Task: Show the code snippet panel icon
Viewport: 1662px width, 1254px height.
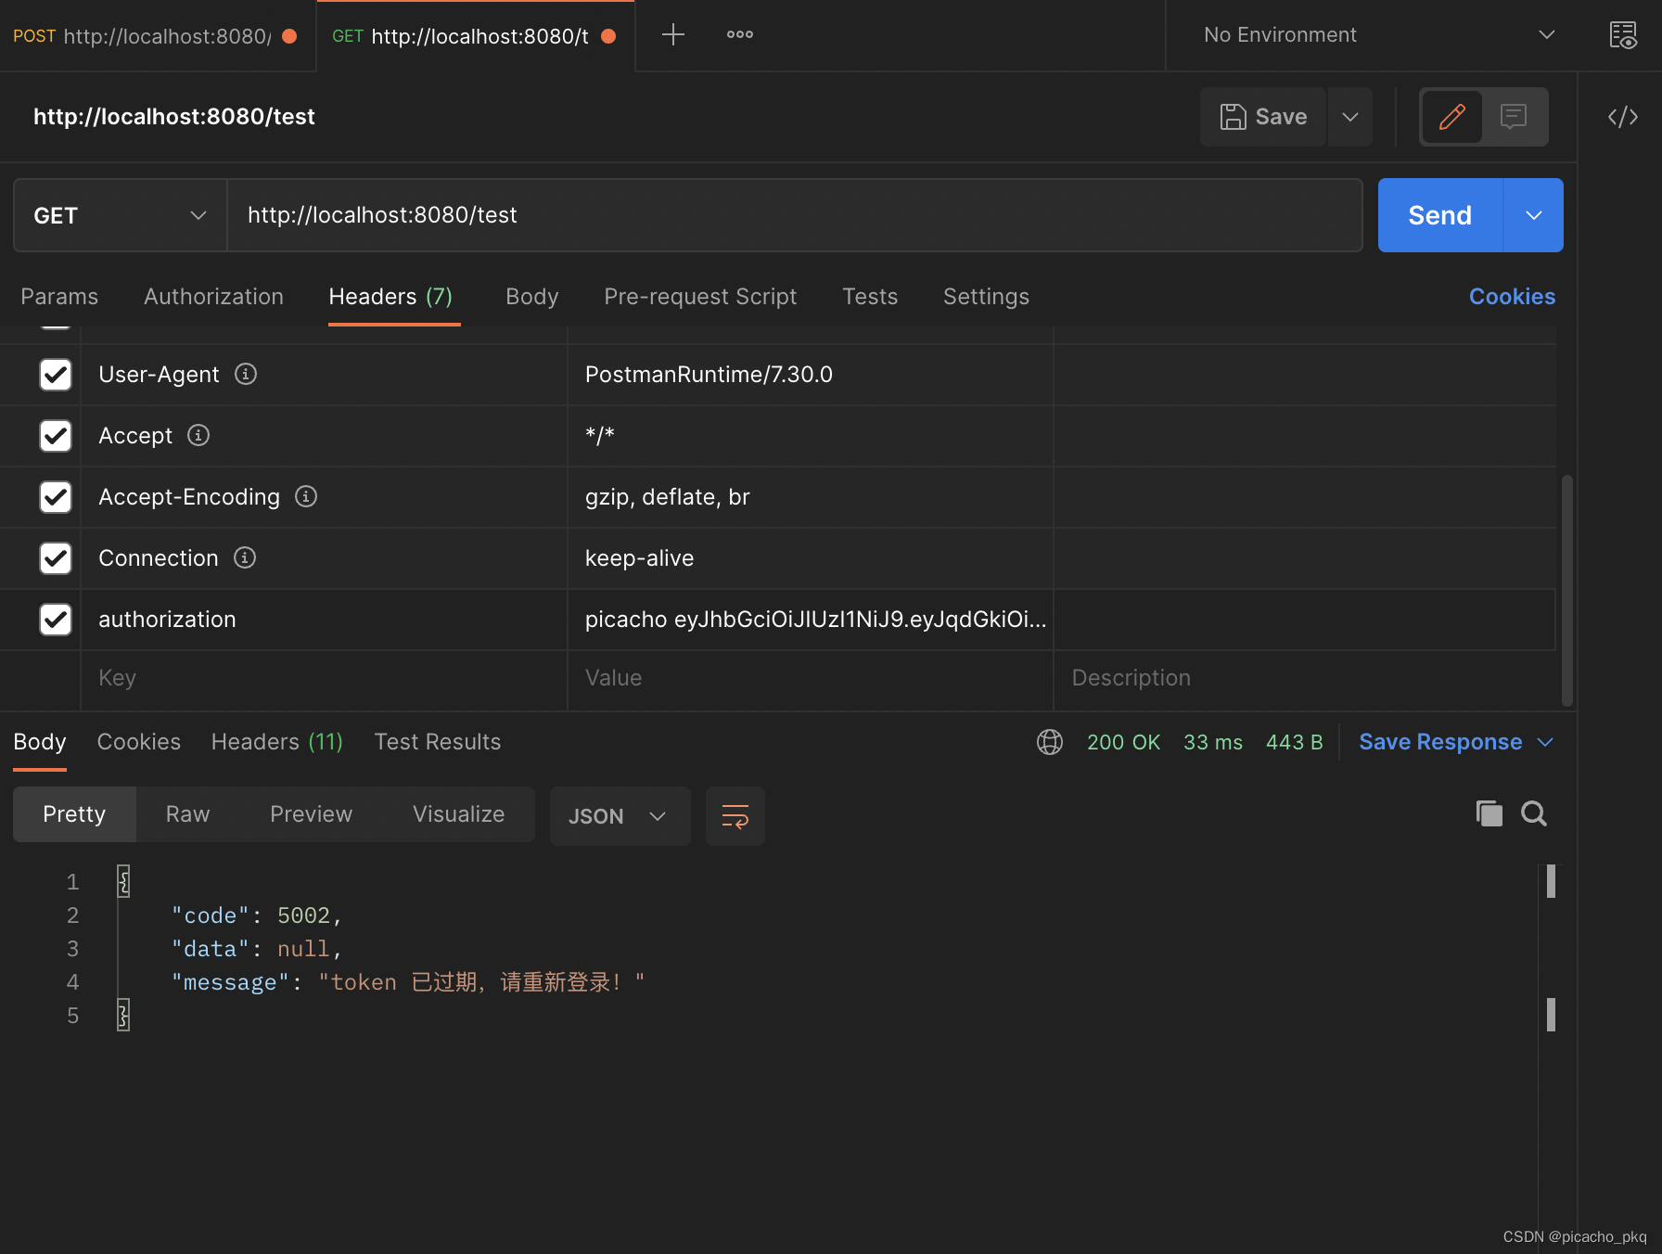Action: (1622, 117)
